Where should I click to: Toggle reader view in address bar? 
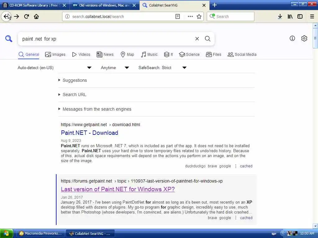(x=177, y=17)
